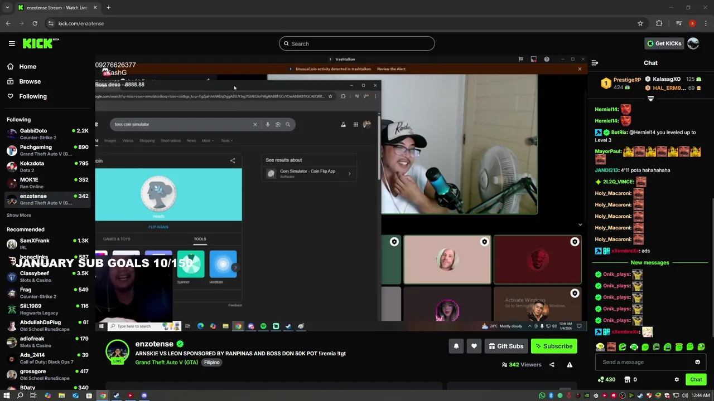The height and width of the screenshot is (401, 714).
Task: Click the New messages indicator
Action: [x=650, y=262]
